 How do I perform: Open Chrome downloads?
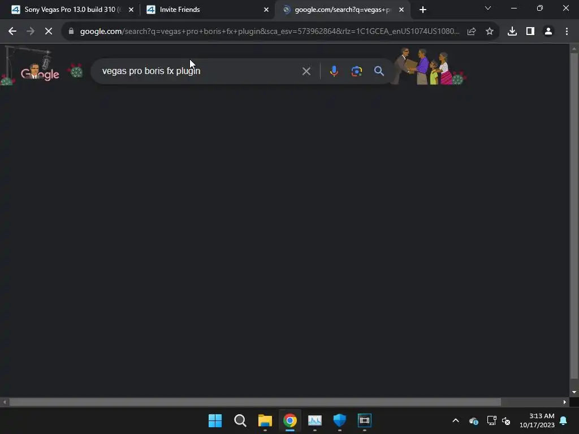[512, 32]
